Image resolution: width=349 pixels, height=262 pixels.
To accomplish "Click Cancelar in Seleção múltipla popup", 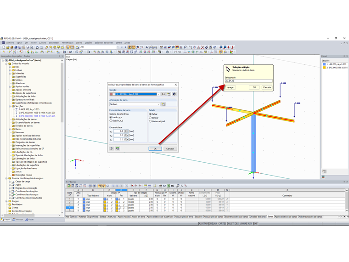I will coord(267,87).
